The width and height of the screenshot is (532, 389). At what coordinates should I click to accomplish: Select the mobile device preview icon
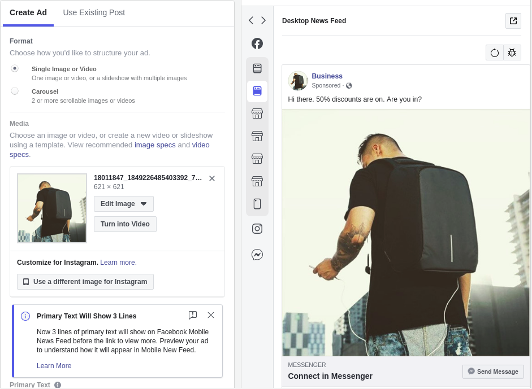(x=257, y=204)
